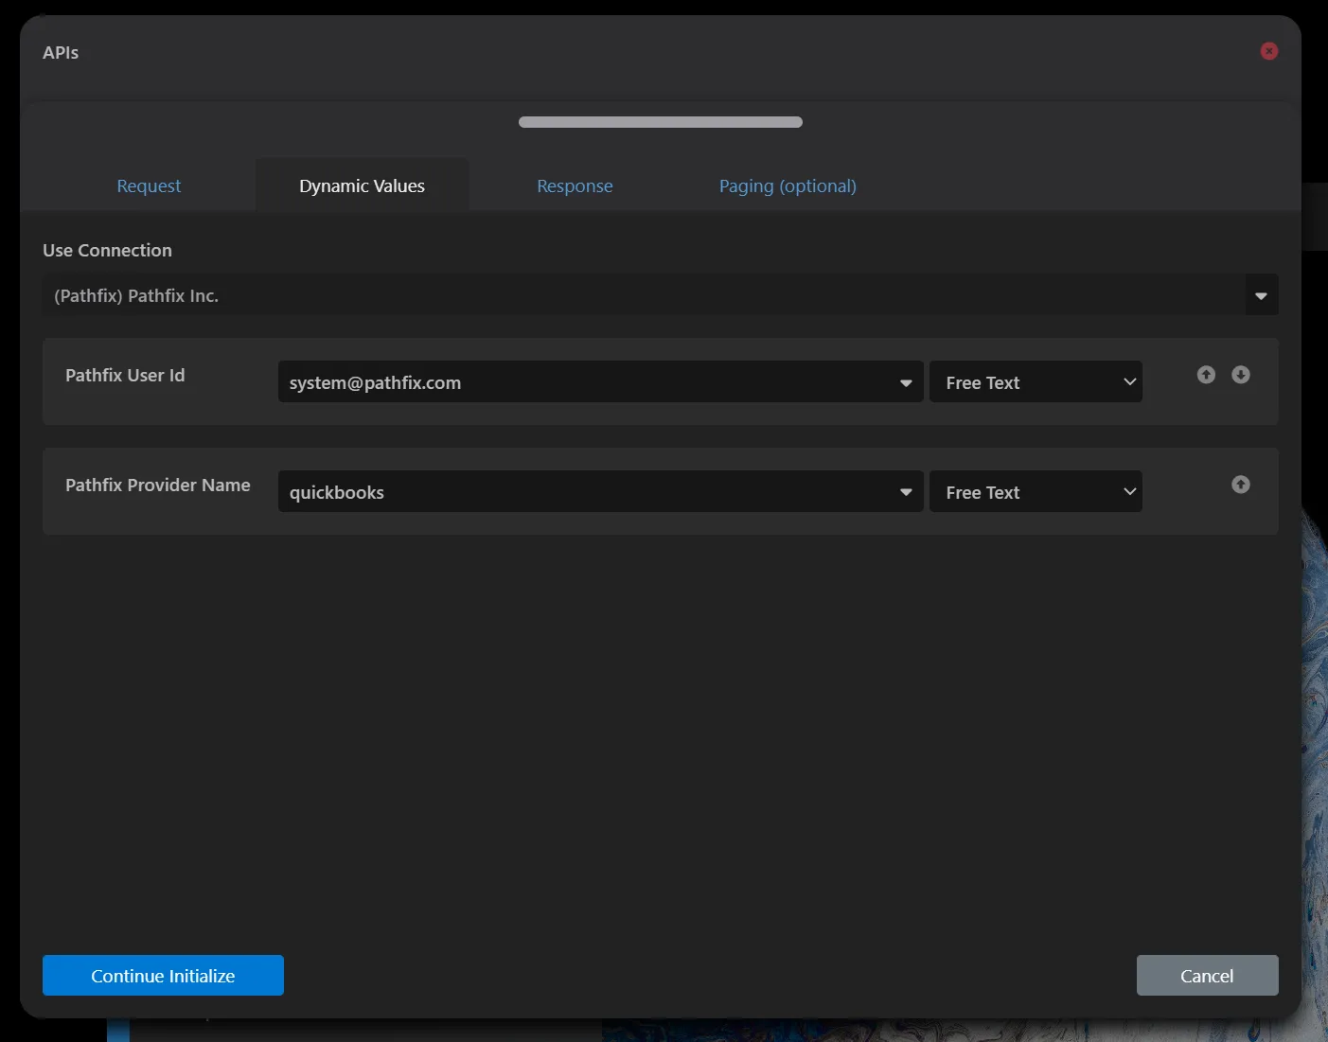
Task: Open Free Text type for Pathfix User Id
Action: [x=1036, y=382]
